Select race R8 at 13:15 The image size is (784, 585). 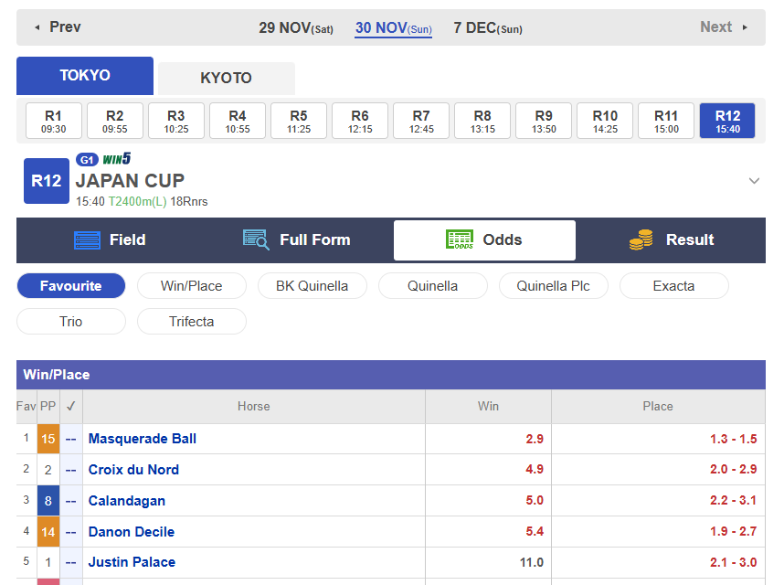(x=482, y=121)
